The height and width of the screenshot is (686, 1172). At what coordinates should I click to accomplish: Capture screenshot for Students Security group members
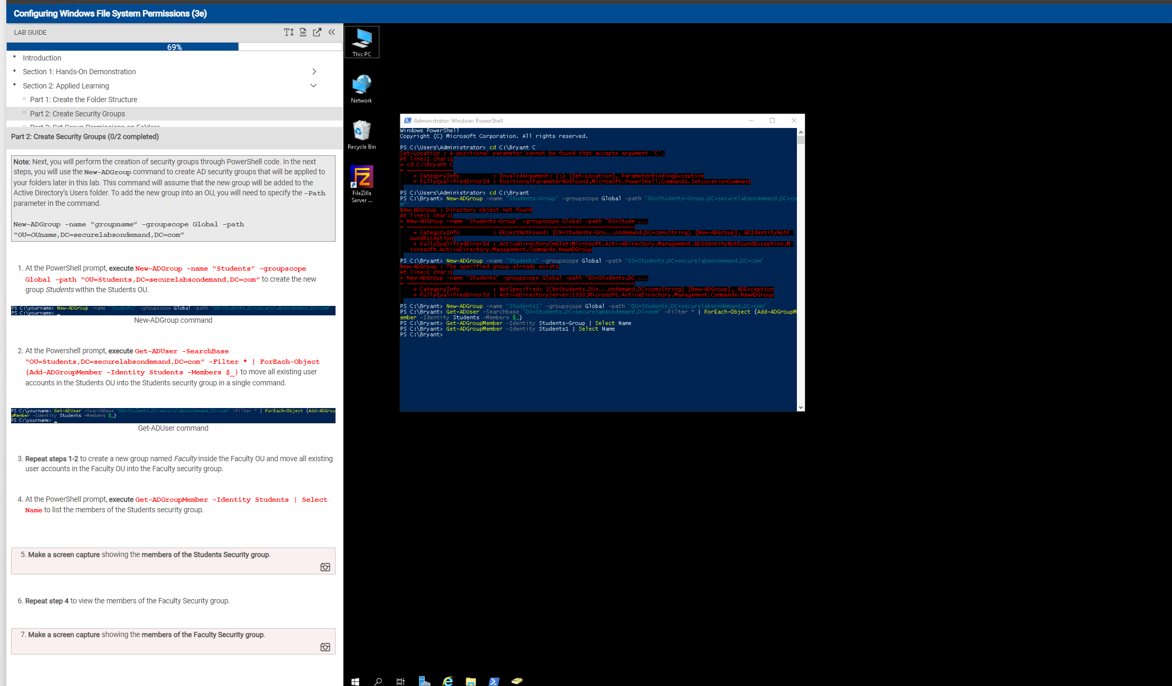coord(325,567)
